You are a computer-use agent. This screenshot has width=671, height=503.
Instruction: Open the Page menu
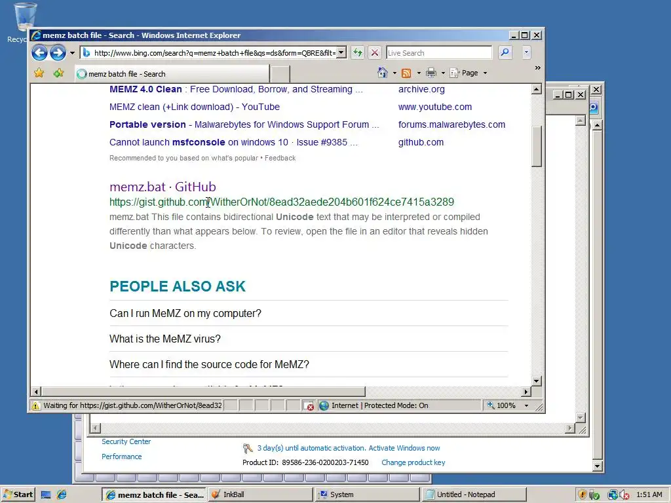468,73
